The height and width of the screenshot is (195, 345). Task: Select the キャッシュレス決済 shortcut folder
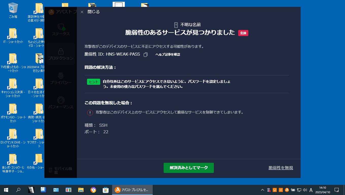13,88
